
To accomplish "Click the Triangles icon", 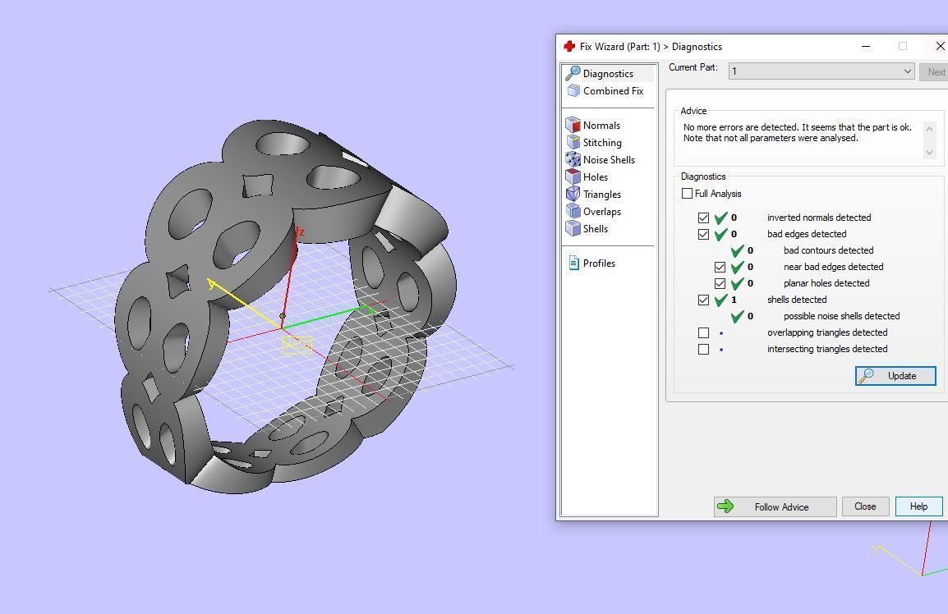I will point(573,194).
